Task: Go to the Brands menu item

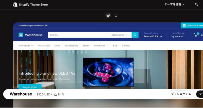Action: [x=86, y=46]
